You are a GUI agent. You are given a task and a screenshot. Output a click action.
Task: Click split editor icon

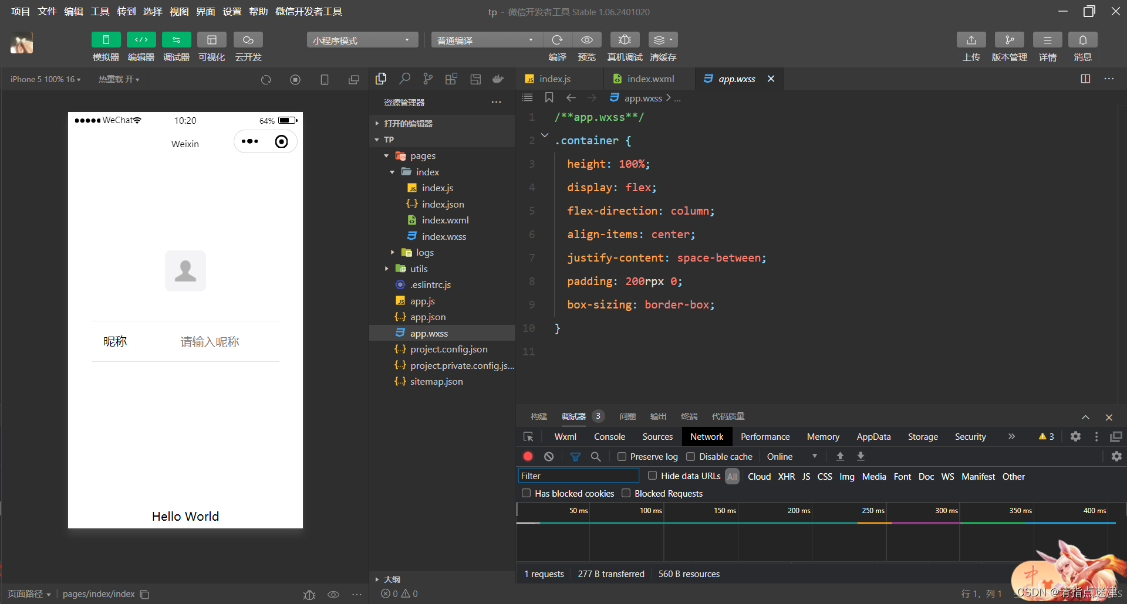[1085, 79]
